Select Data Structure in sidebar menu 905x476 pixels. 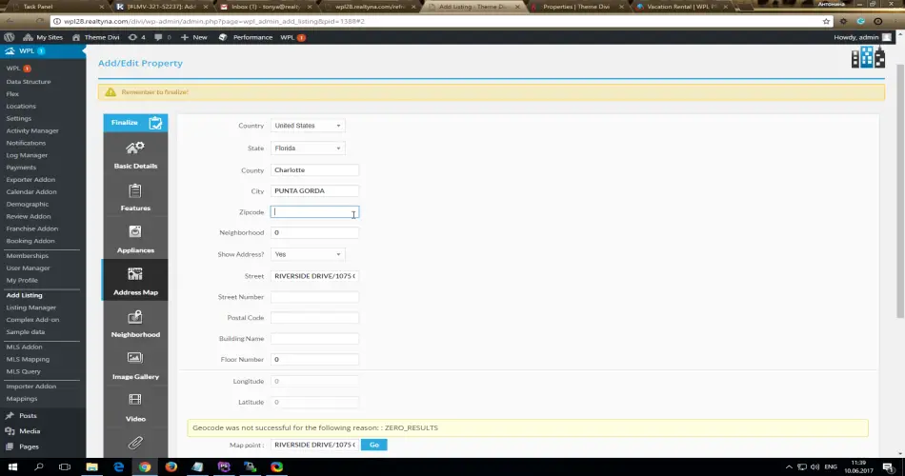(x=29, y=82)
